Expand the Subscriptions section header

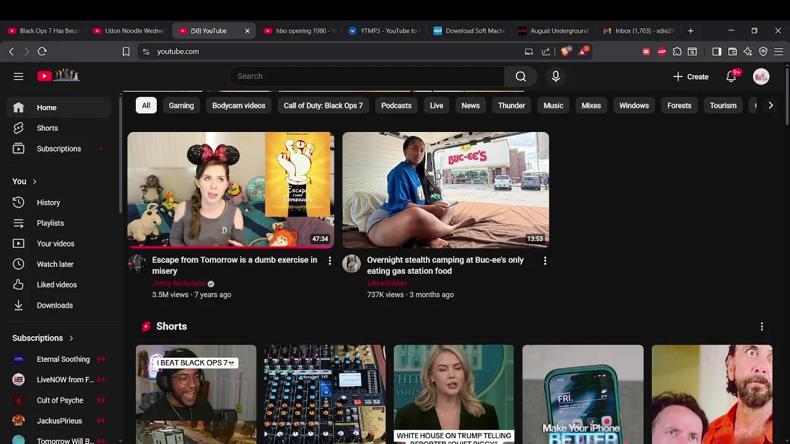pos(43,338)
